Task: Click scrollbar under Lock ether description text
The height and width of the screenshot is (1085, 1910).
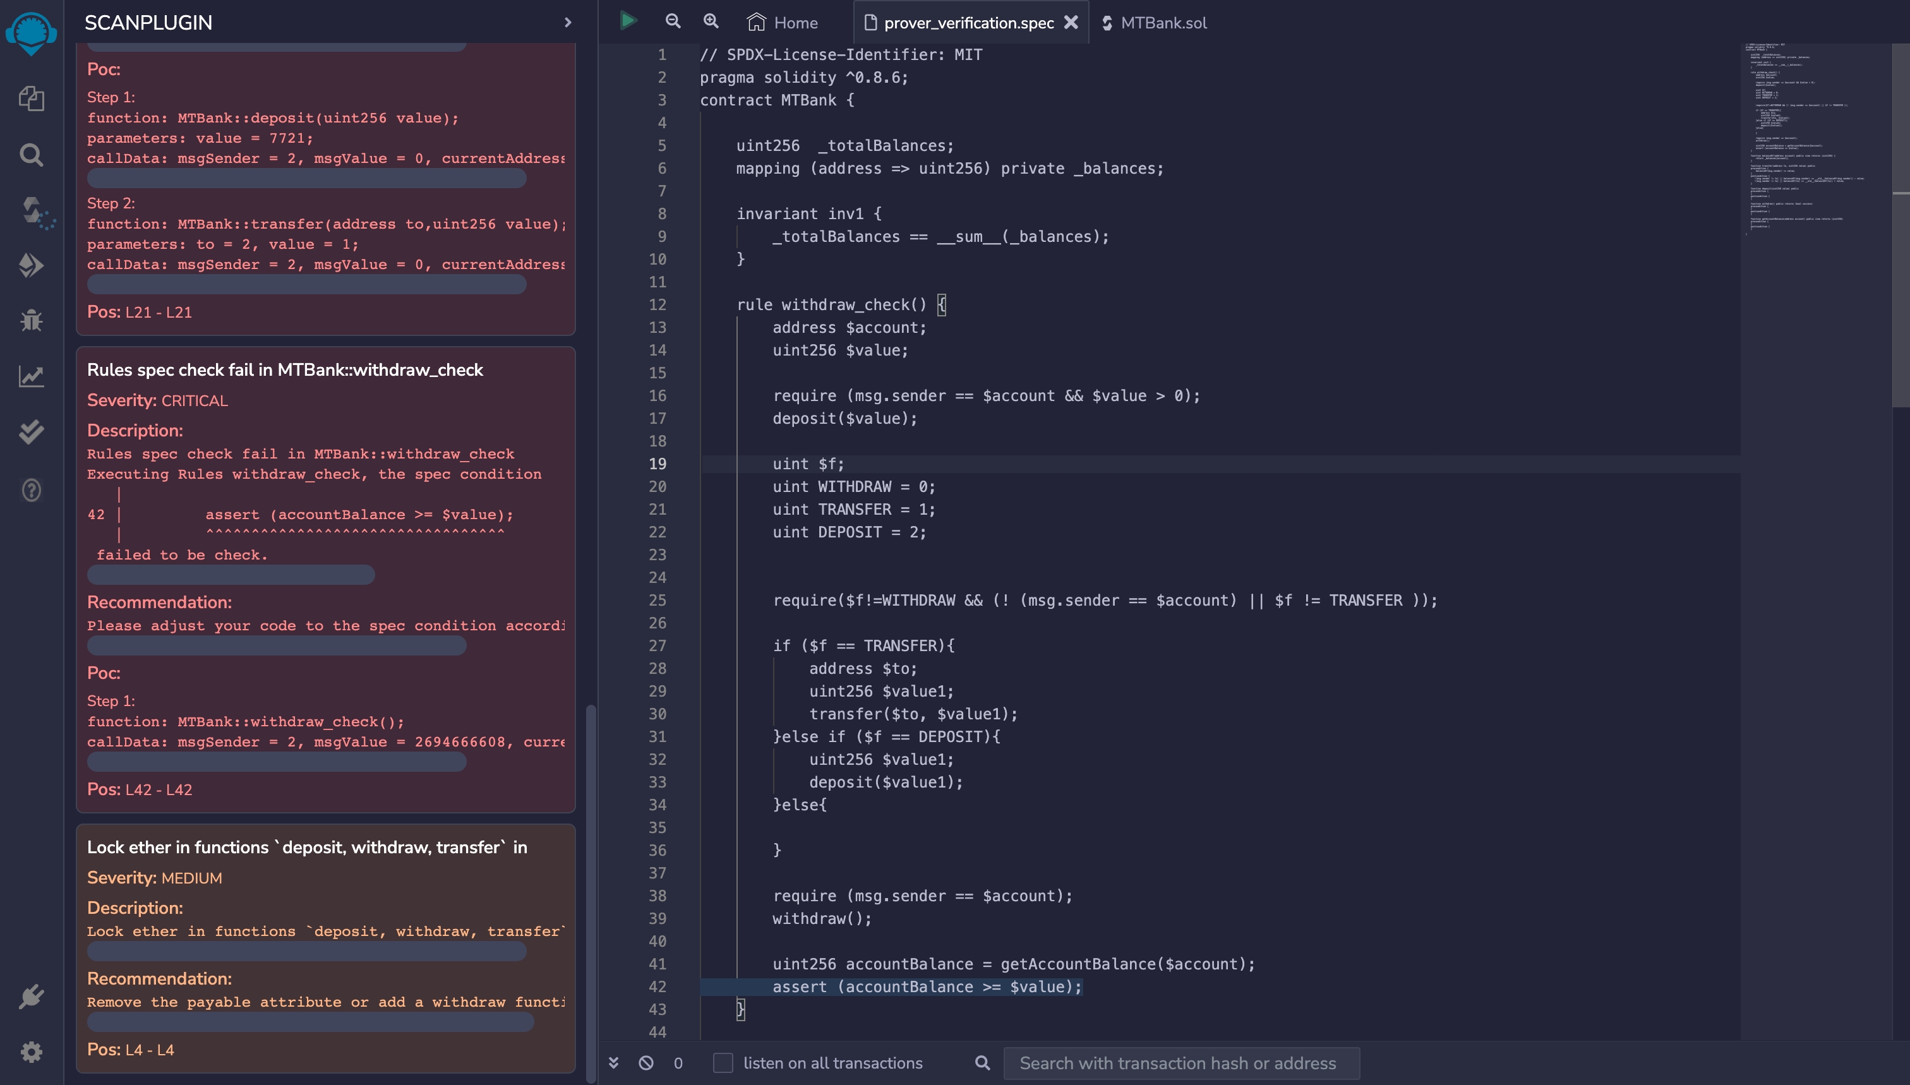Action: coord(307,951)
